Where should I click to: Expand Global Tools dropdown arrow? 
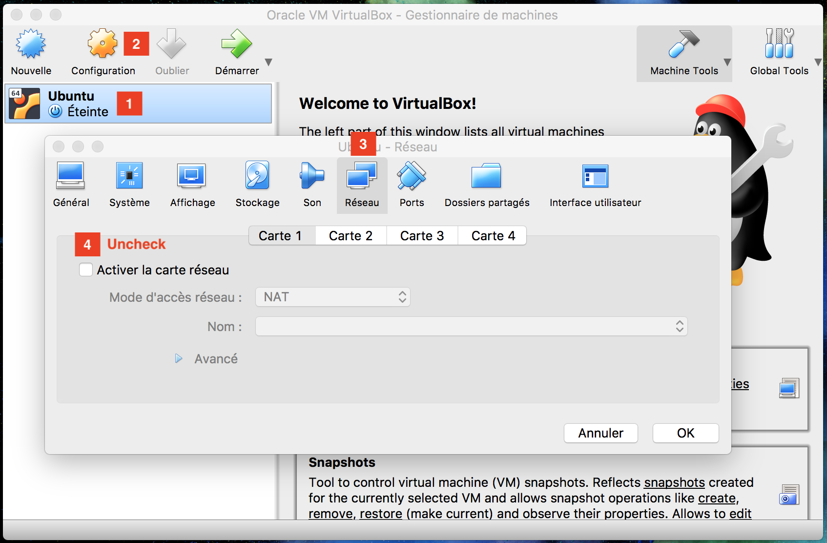[818, 63]
